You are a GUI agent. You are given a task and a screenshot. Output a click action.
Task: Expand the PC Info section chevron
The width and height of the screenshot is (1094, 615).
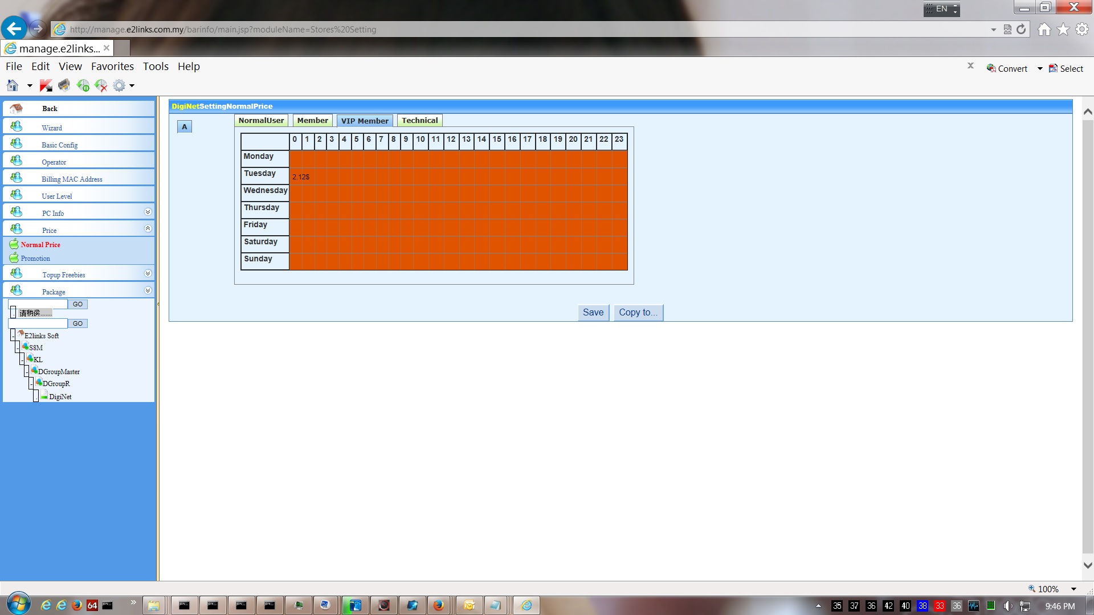pyautogui.click(x=148, y=212)
